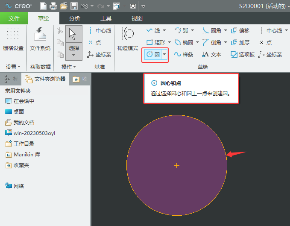This screenshot has height=226, width=290.
Task: Open the Undo history dropdown arrow
Action: (92, 6)
